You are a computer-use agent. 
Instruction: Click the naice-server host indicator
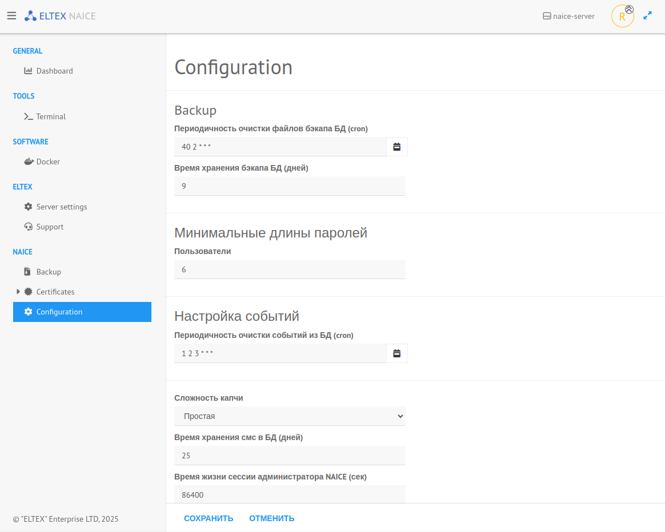(x=568, y=16)
